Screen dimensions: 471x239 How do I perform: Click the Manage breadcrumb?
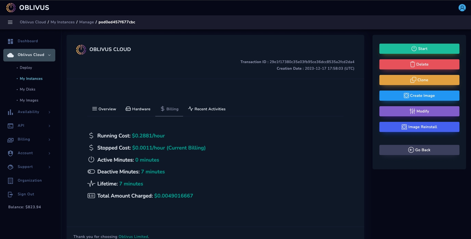tap(86, 22)
